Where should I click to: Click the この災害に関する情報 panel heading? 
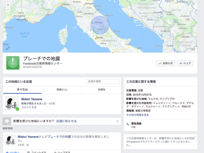tap(141, 82)
